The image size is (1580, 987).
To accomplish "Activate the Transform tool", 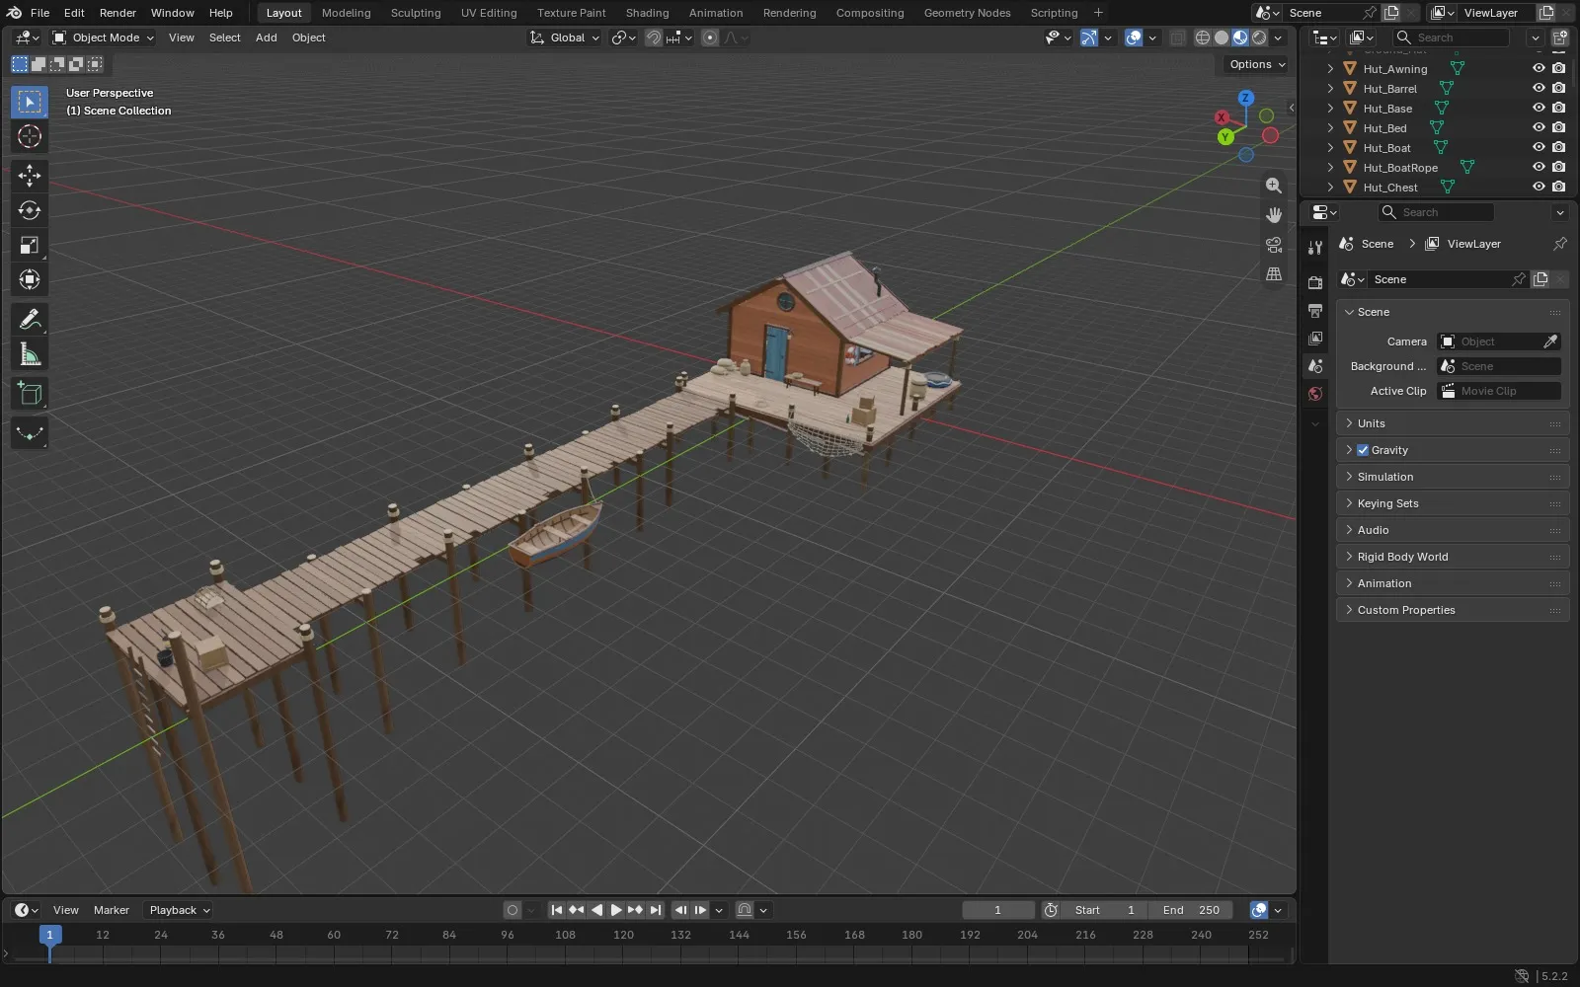I will (30, 279).
